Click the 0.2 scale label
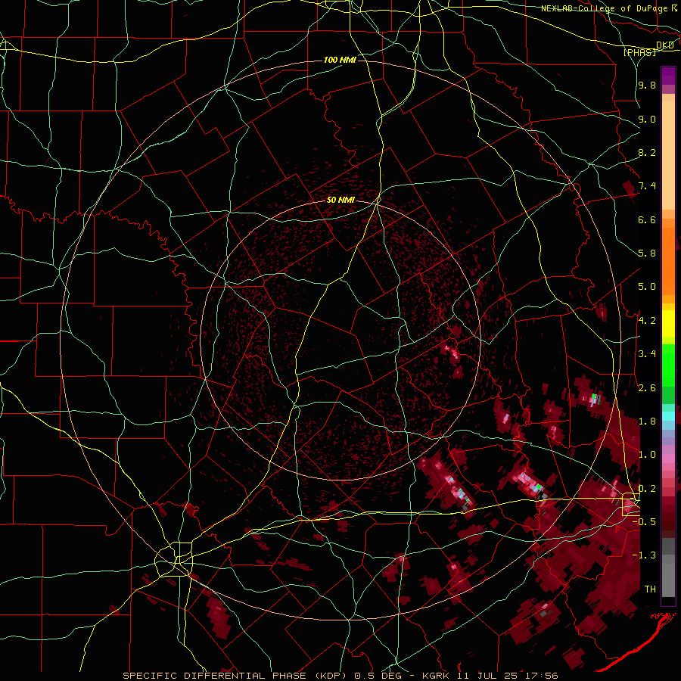Viewport: 681px width, 681px height. point(647,489)
